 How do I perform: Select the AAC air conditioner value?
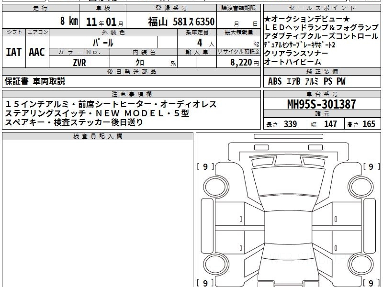37,52
